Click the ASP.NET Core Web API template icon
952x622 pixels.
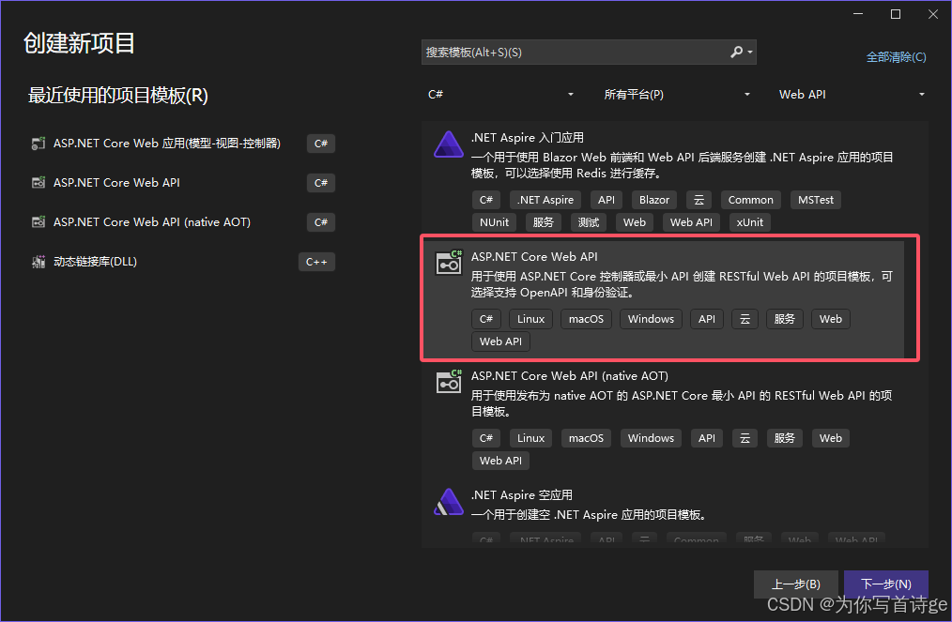(449, 262)
